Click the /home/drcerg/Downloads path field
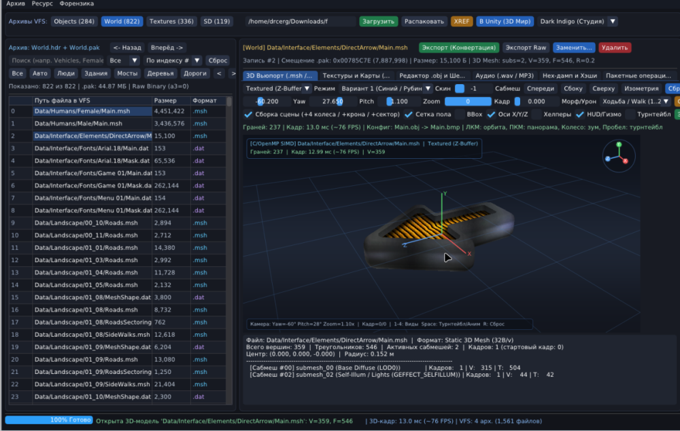 300,21
